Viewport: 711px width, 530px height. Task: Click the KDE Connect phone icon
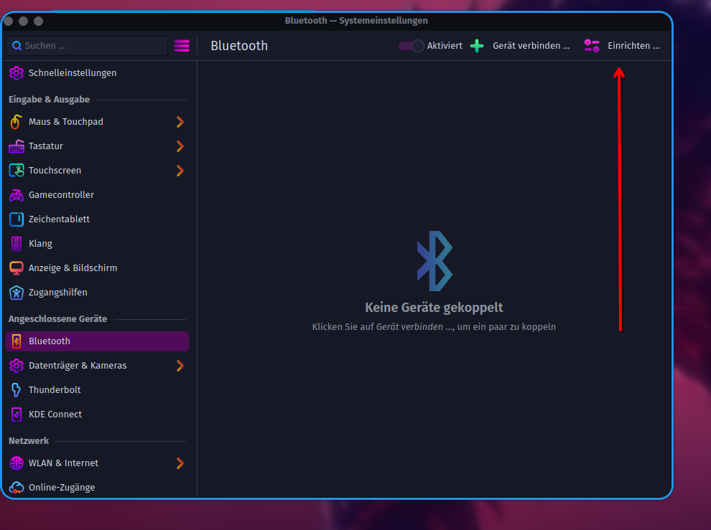pos(17,415)
